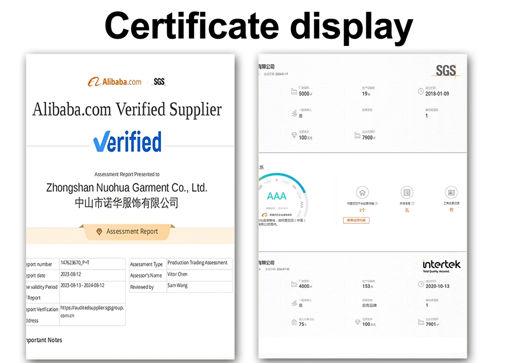Image resolution: width=516 pixels, height=363 pixels.
Task: Click the Certificate display heading
Action: 259,27
